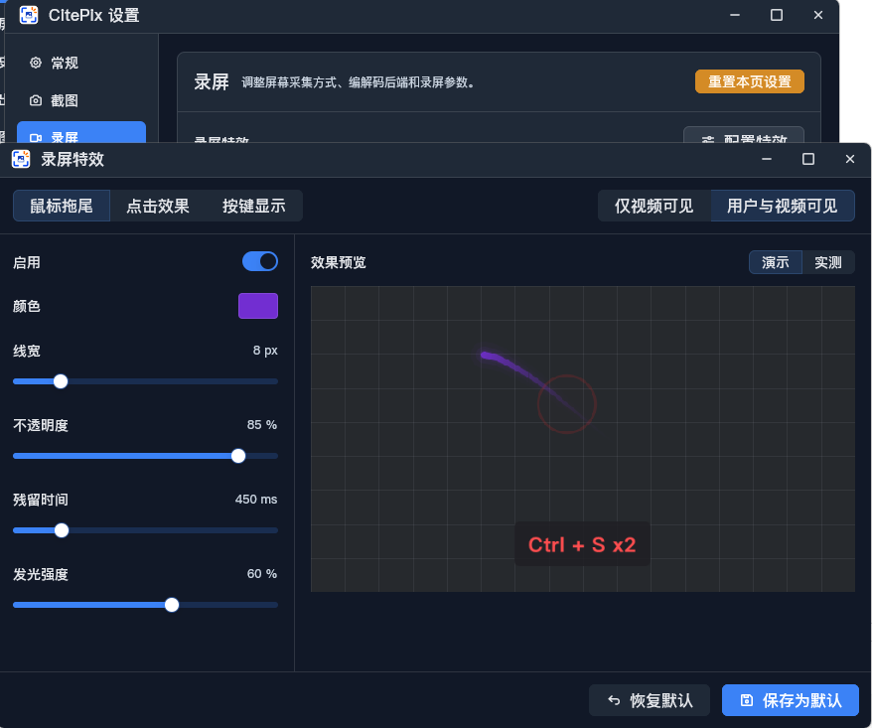This screenshot has height=728, width=872.
Task: Maximize the 录屏特效 window
Action: click(x=808, y=159)
